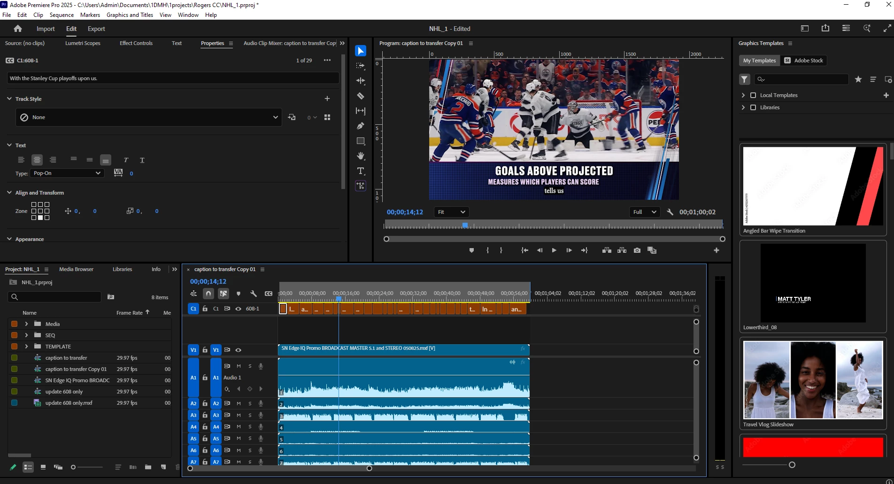
Task: Select the Razor tool
Action: [361, 96]
